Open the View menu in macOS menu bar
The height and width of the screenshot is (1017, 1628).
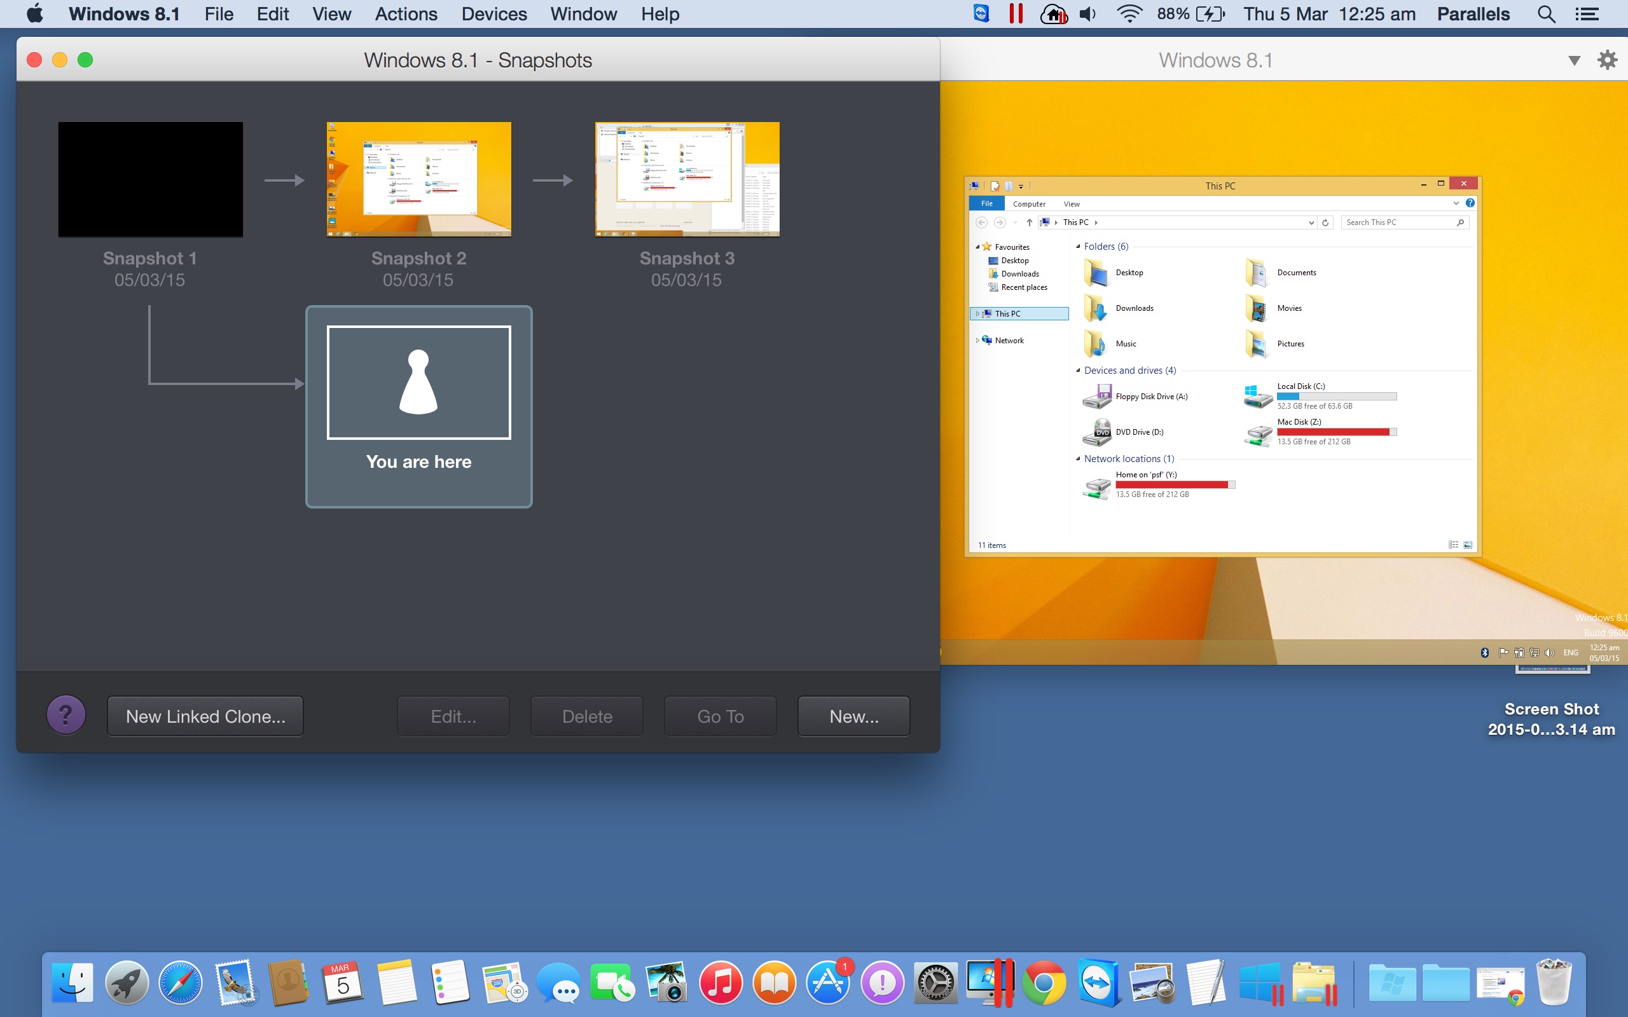[x=331, y=13]
